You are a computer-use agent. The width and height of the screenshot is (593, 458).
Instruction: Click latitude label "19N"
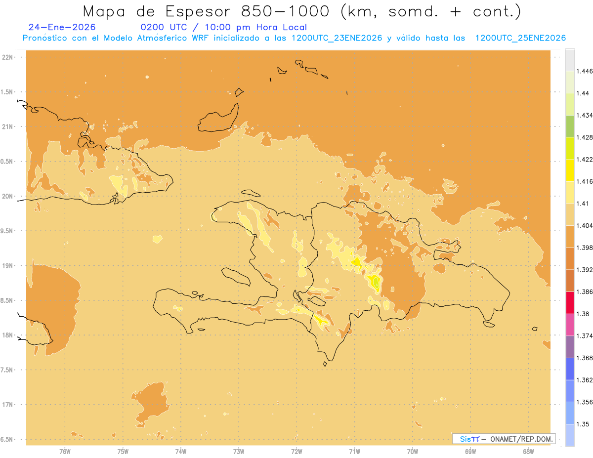coord(8,266)
